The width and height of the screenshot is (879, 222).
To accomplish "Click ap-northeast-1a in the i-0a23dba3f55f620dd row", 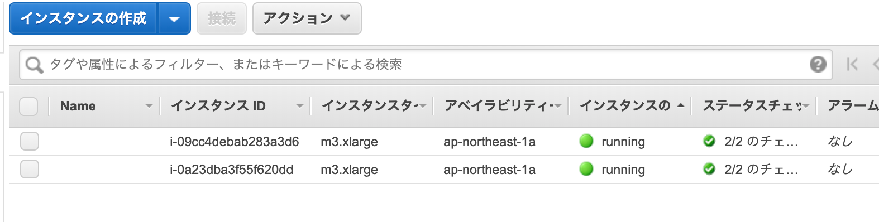I will click(x=489, y=170).
